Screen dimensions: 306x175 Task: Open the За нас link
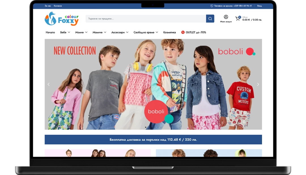pyautogui.click(x=48, y=6)
